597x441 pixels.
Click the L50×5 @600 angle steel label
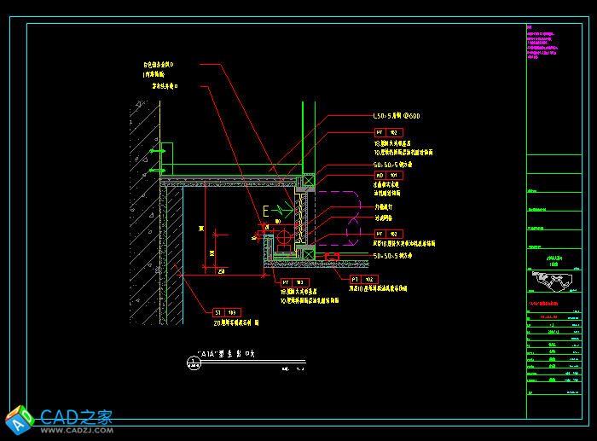coord(396,116)
